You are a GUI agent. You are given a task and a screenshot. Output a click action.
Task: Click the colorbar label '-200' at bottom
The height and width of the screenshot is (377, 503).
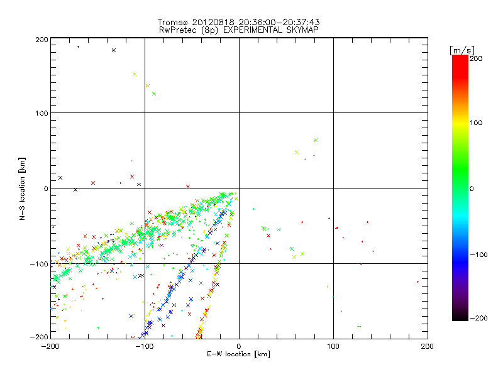coord(478,318)
